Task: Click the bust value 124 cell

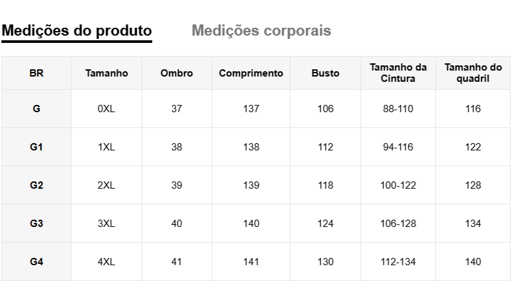Action: pyautogui.click(x=325, y=224)
